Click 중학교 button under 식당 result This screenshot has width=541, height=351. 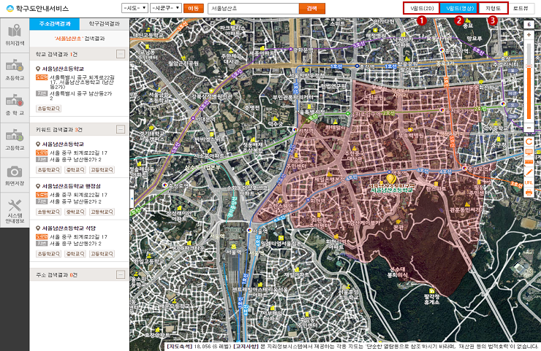pos(75,254)
